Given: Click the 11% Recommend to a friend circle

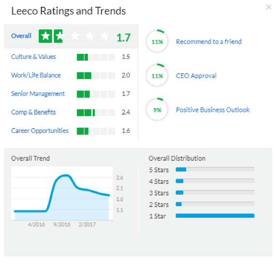Looking at the screenshot, I should pyautogui.click(x=157, y=41).
